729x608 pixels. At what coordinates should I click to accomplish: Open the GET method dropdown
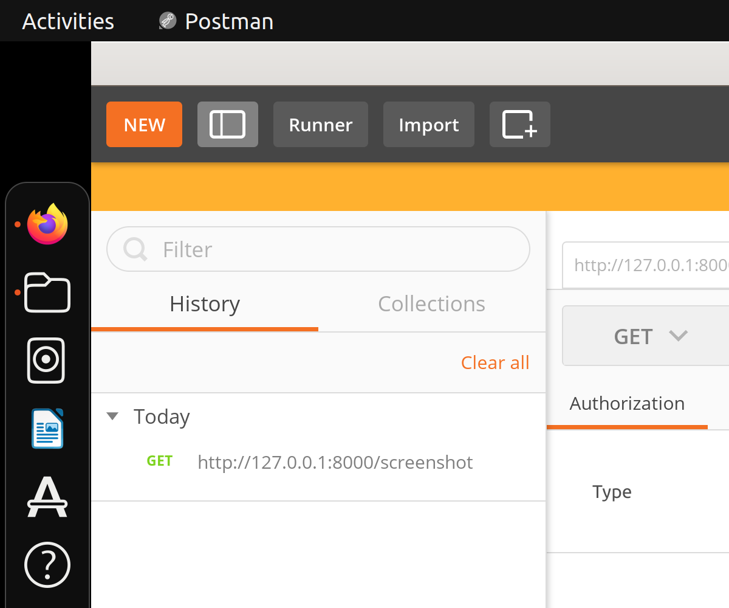(x=650, y=336)
